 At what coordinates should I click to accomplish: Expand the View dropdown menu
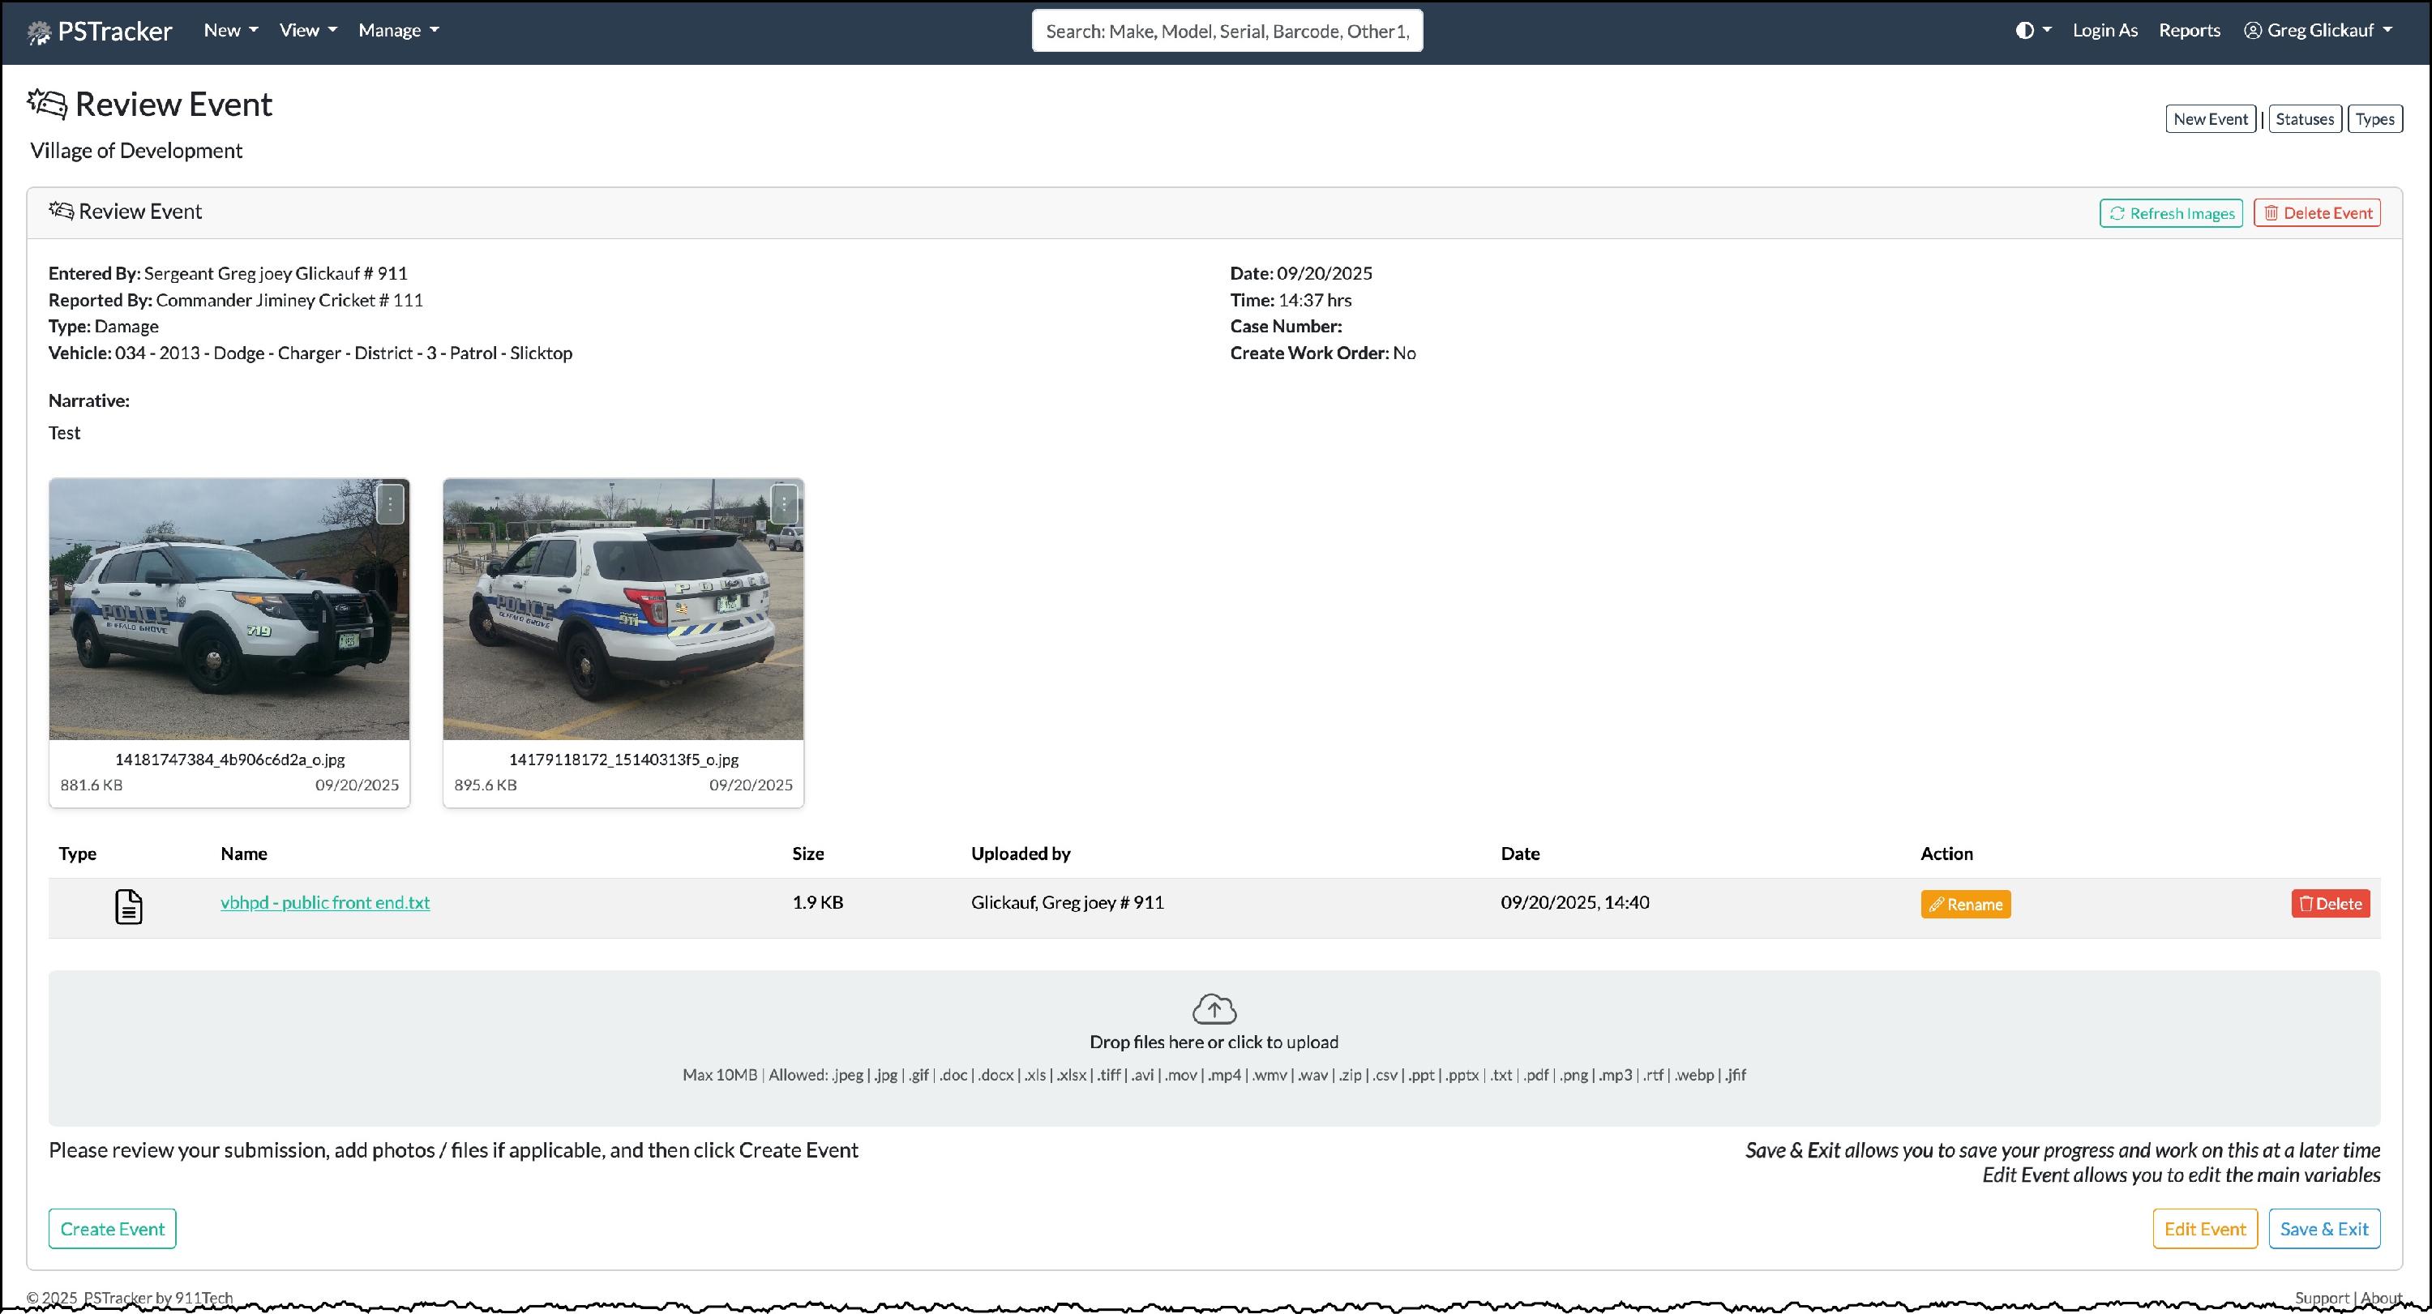coord(308,30)
